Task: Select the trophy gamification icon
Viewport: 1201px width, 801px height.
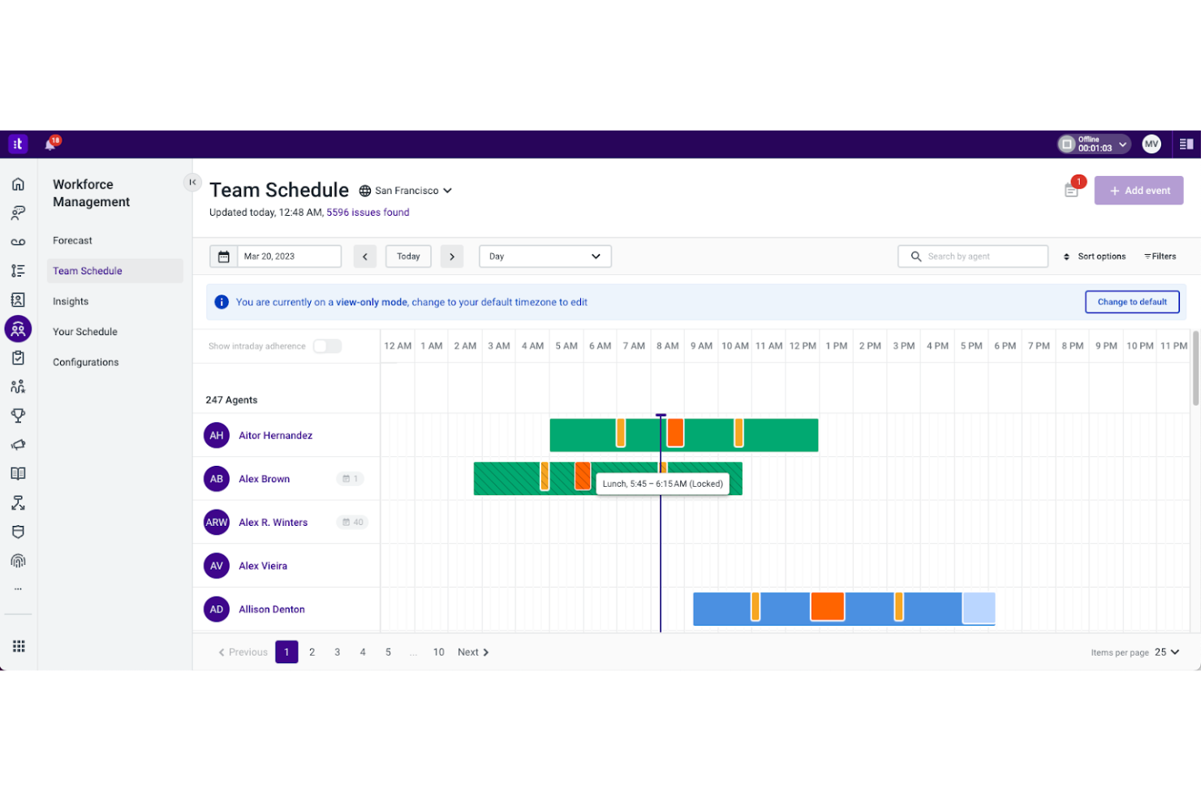Action: click(18, 416)
